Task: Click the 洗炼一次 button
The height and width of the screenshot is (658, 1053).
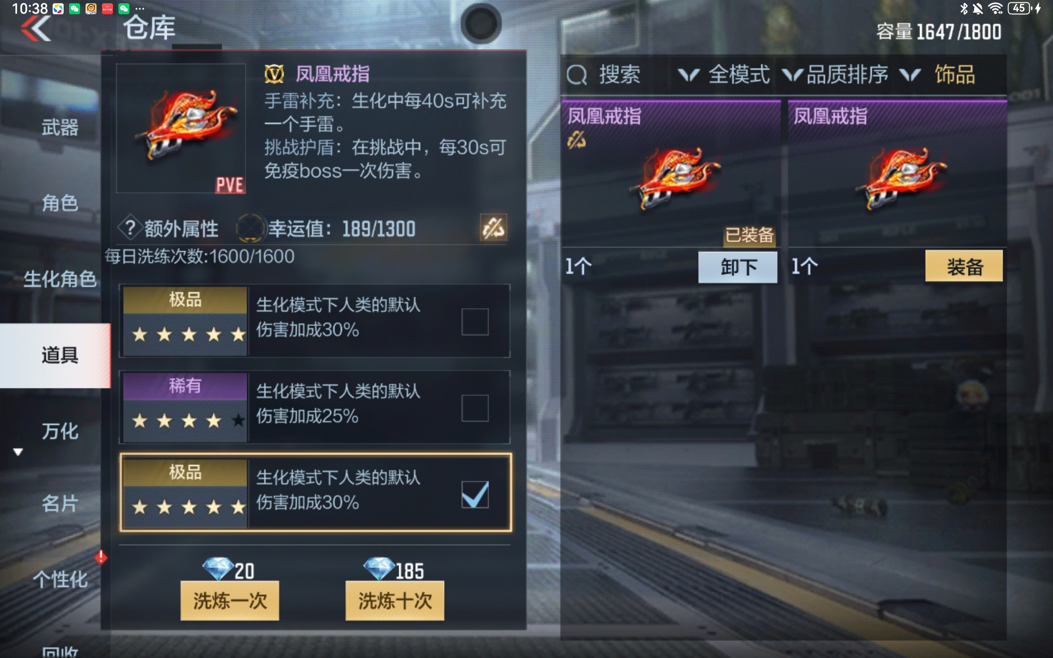Action: [x=230, y=601]
